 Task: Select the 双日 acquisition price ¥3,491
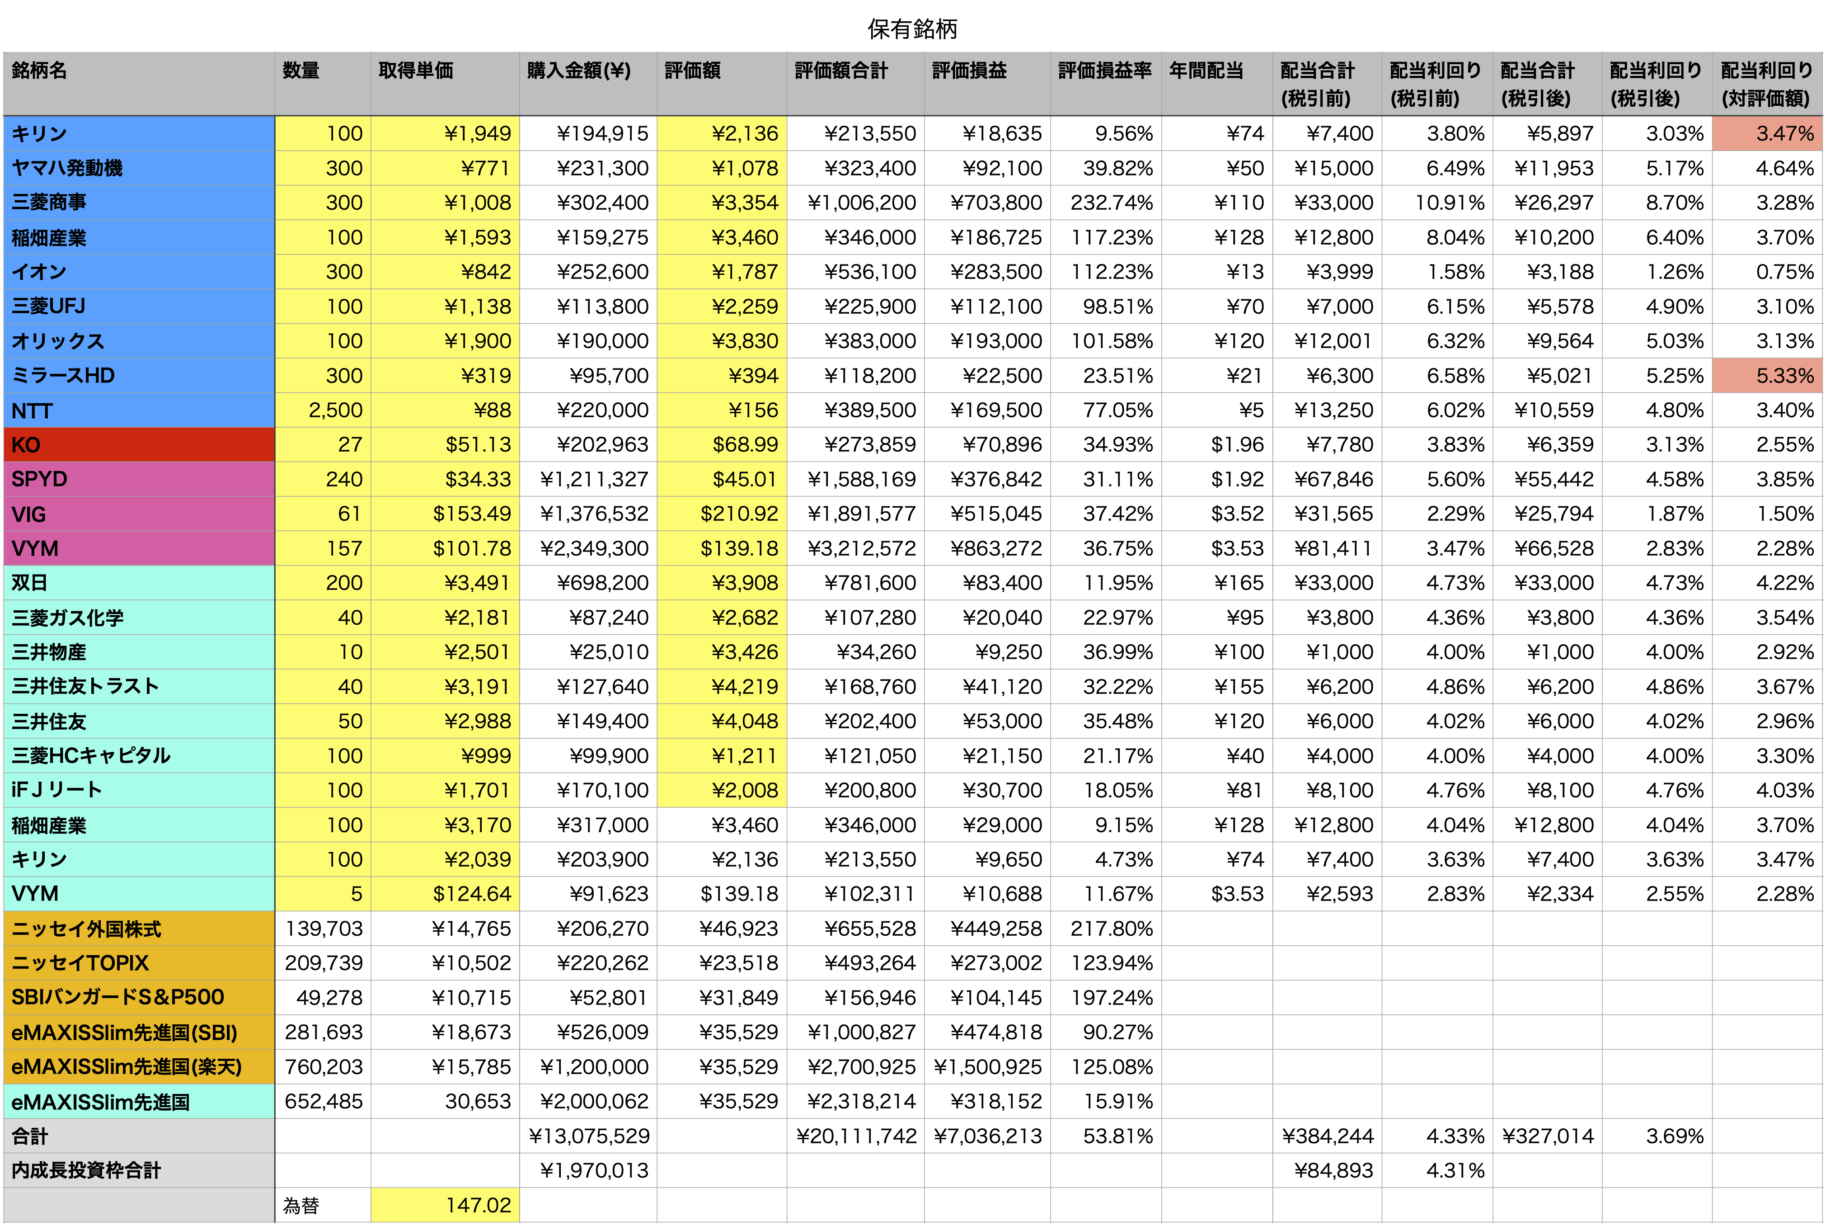(477, 583)
